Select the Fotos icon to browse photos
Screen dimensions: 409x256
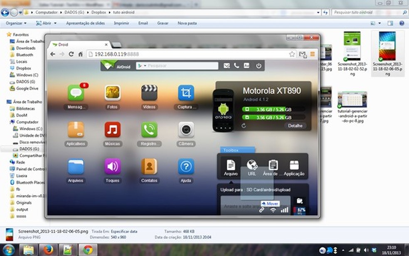pos(112,93)
